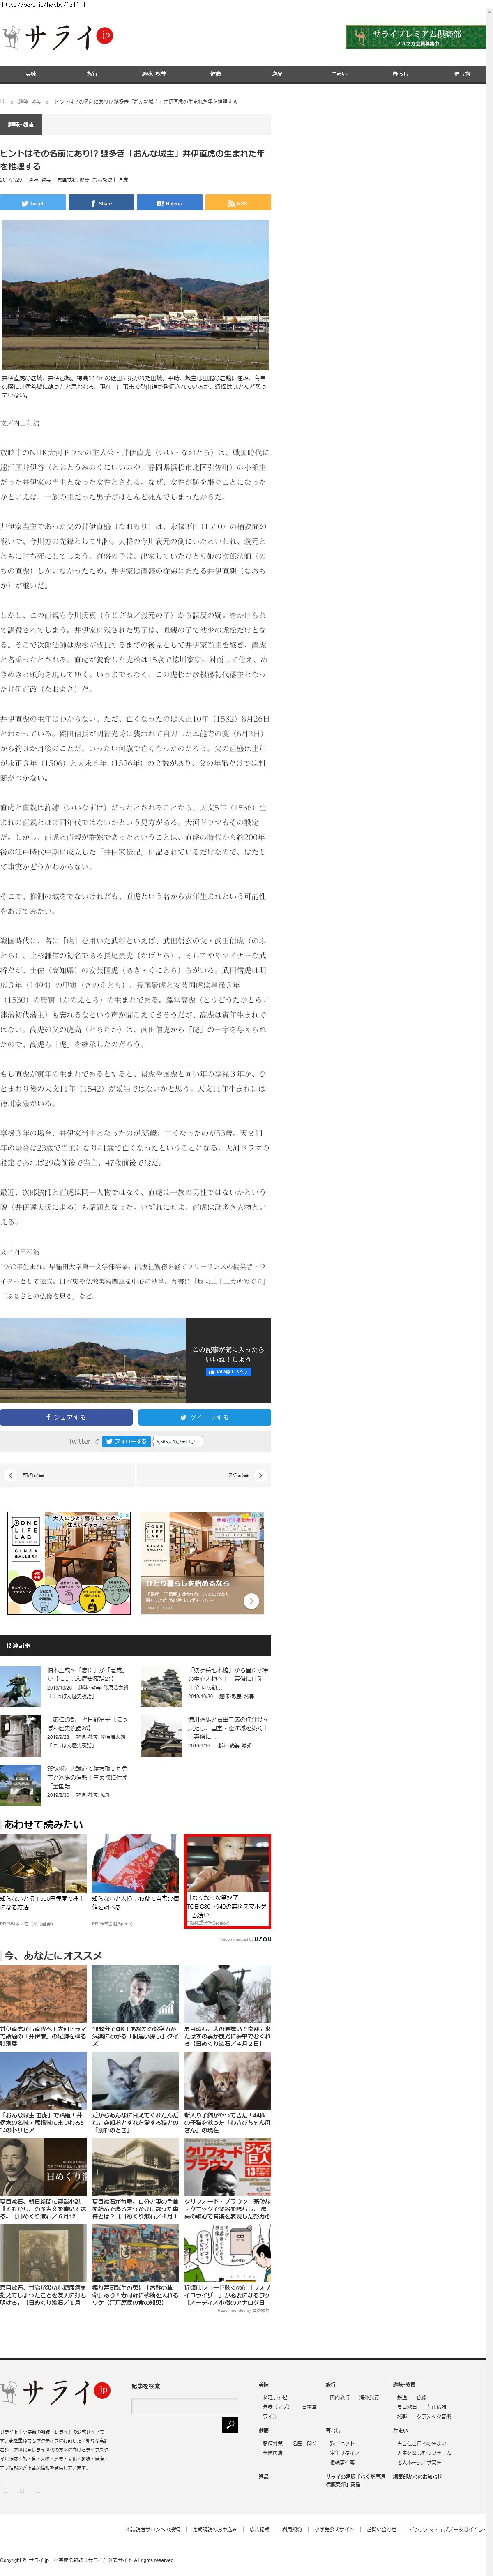Click the arrow on the ひとり暮らし ad
Screen dimensions: 493x2576
(251, 1601)
